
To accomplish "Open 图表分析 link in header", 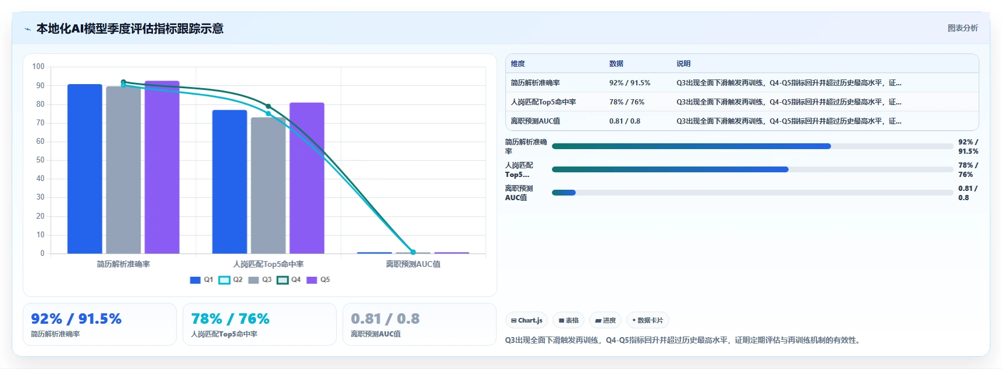I will [962, 28].
